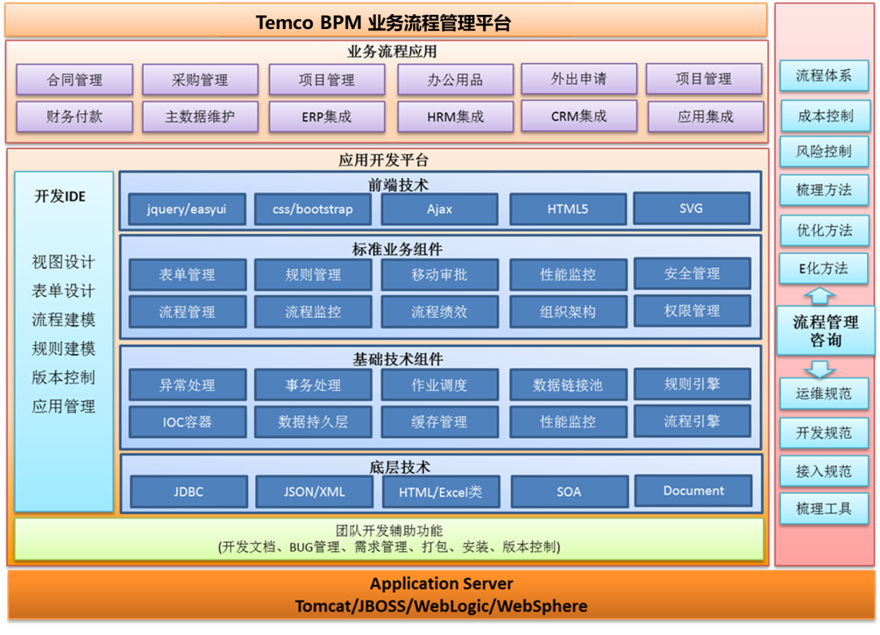The height and width of the screenshot is (635, 880).
Task: Select the 移动审批 box
Action: 439,275
